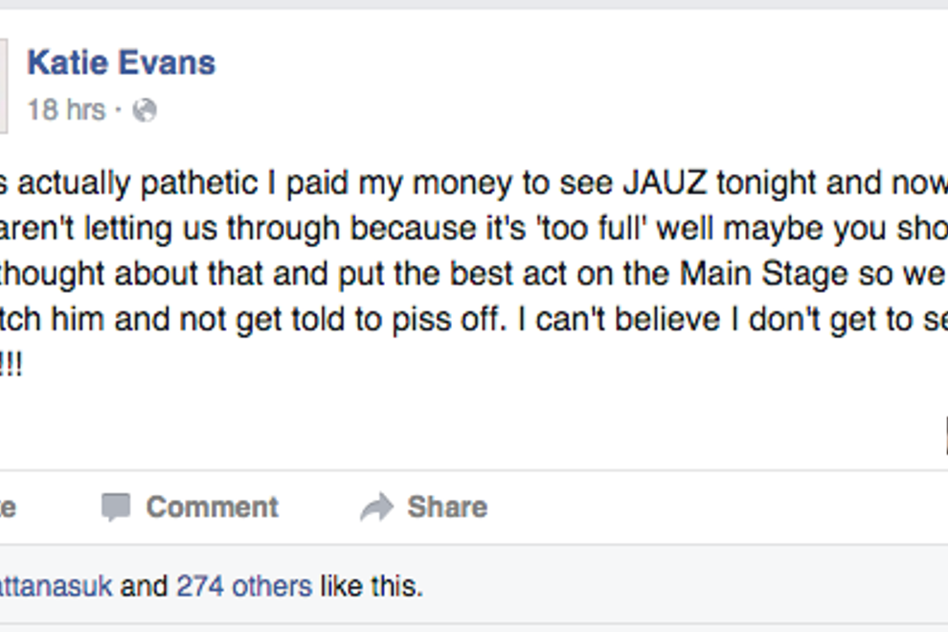Click the cut-off icon at post's right edge
Screen dimensions: 948x632
944,436
